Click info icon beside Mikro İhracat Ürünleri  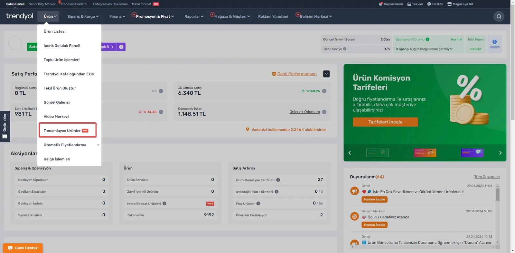[x=164, y=204]
